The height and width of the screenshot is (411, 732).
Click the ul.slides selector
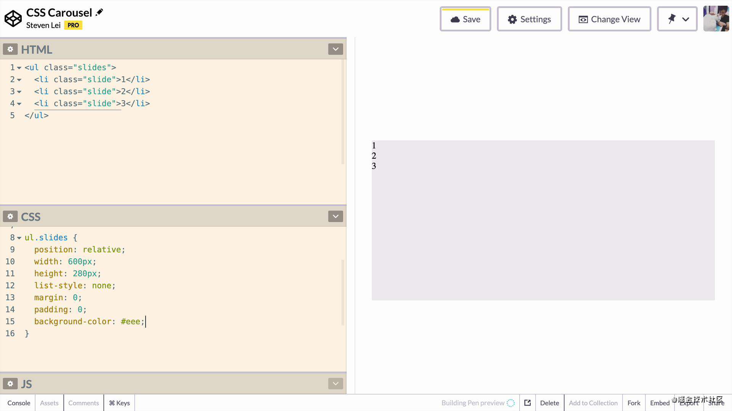46,237
